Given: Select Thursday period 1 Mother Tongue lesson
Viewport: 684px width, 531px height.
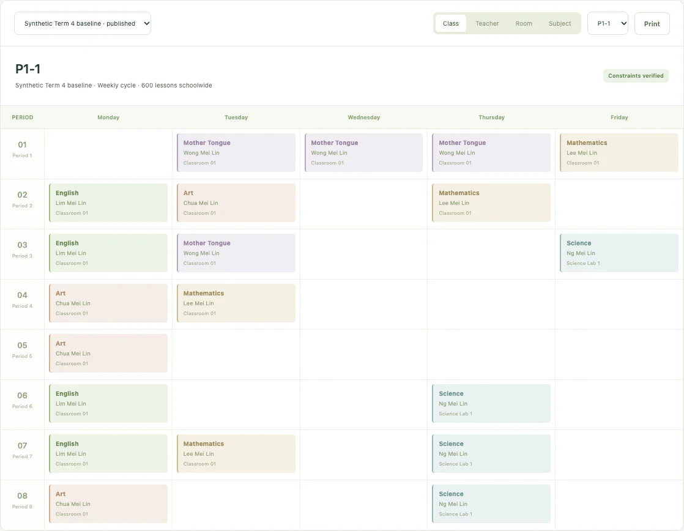Looking at the screenshot, I should point(491,153).
